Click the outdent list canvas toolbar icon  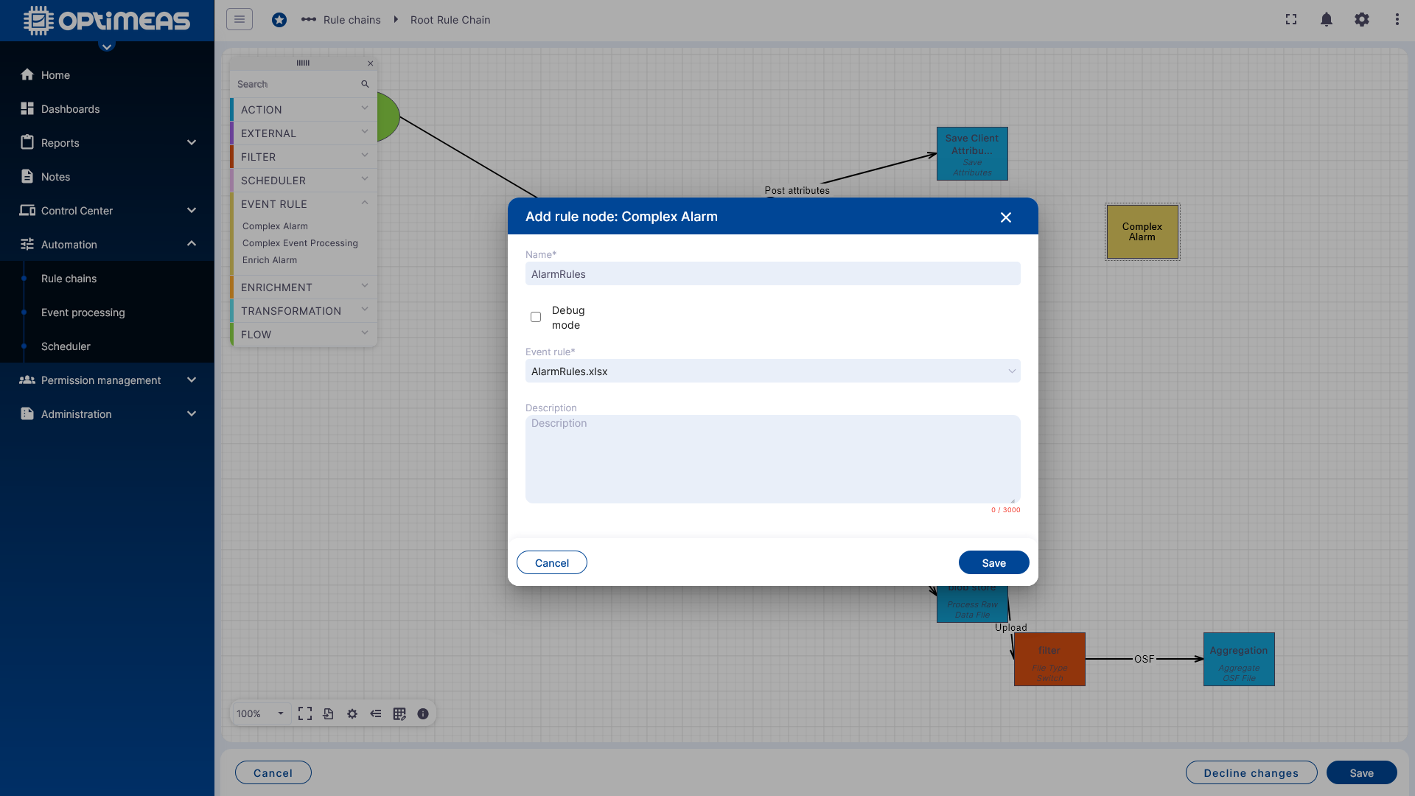pos(376,713)
